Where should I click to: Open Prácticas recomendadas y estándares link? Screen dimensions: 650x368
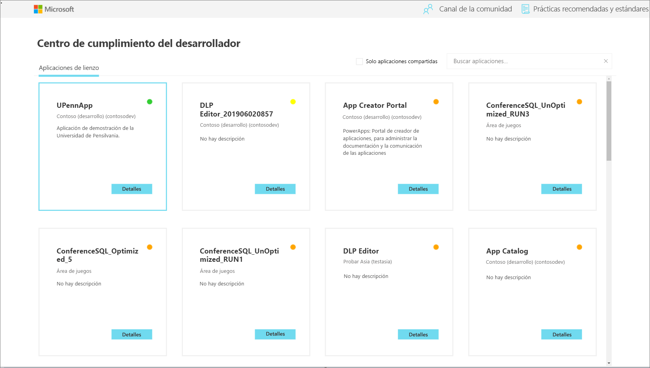pos(591,9)
